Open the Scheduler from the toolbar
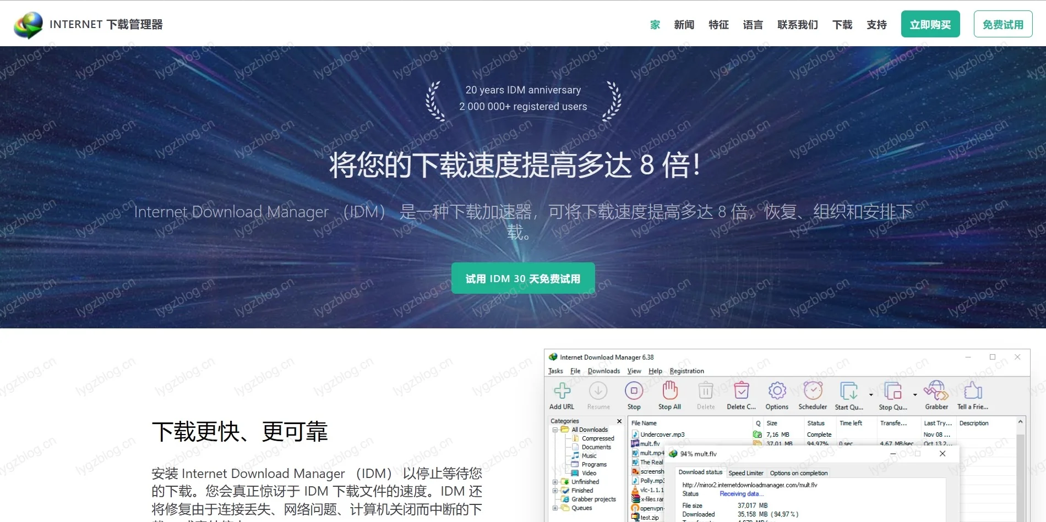The height and width of the screenshot is (522, 1046). coord(813,391)
